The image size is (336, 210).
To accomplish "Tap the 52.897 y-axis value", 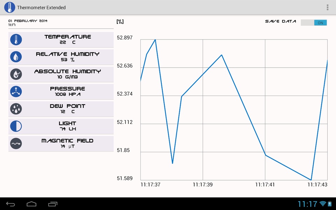I will coord(125,38).
